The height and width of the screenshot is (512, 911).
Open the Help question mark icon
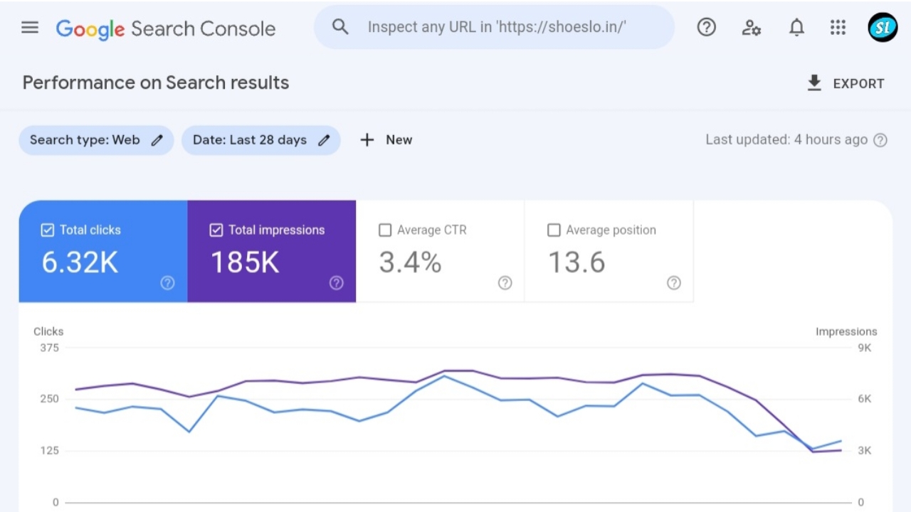coord(706,27)
